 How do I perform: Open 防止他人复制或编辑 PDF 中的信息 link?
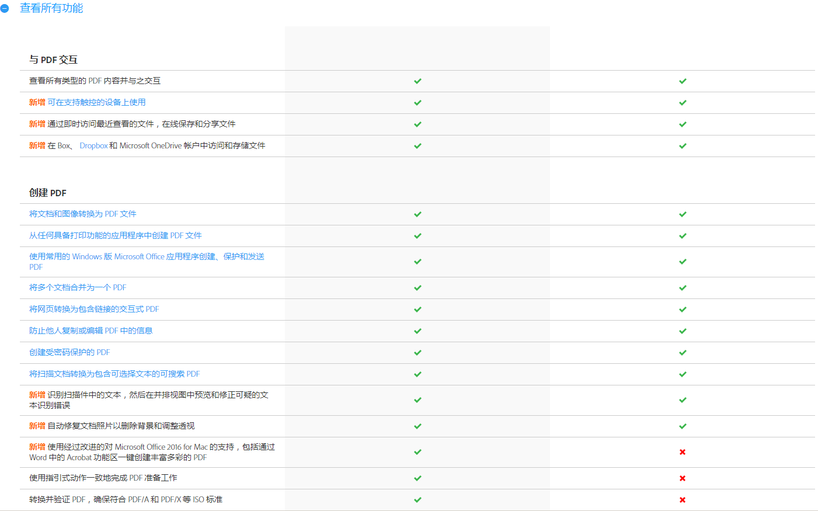click(x=91, y=331)
